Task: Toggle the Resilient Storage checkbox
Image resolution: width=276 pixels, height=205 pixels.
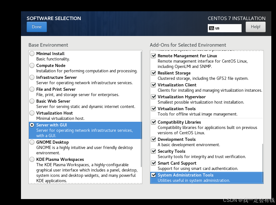Action: pos(153,73)
